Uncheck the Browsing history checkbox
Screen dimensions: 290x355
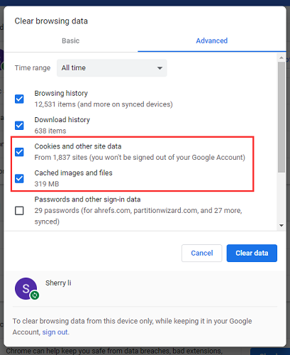click(x=19, y=99)
